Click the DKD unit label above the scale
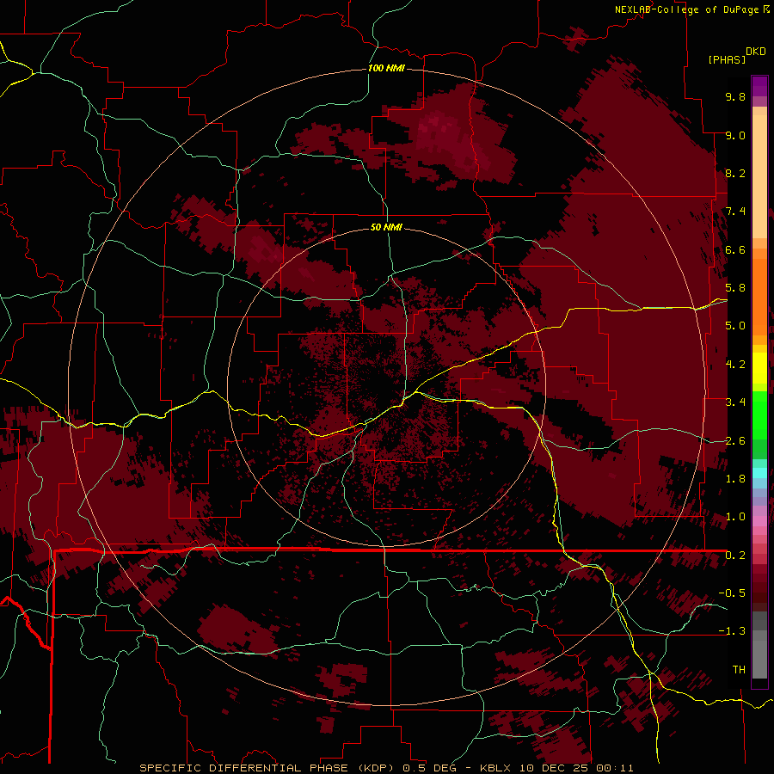The width and height of the screenshot is (774, 774). [756, 52]
